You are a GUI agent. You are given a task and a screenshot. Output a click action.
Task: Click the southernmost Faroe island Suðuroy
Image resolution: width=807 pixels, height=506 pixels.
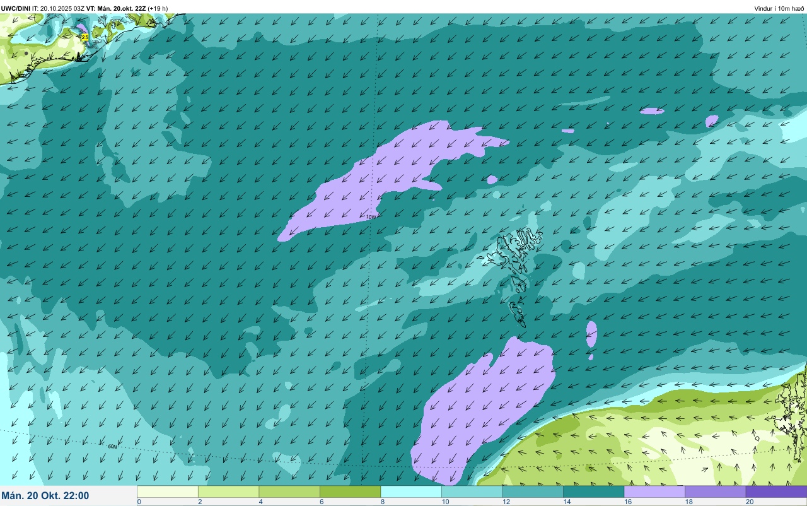518,314
